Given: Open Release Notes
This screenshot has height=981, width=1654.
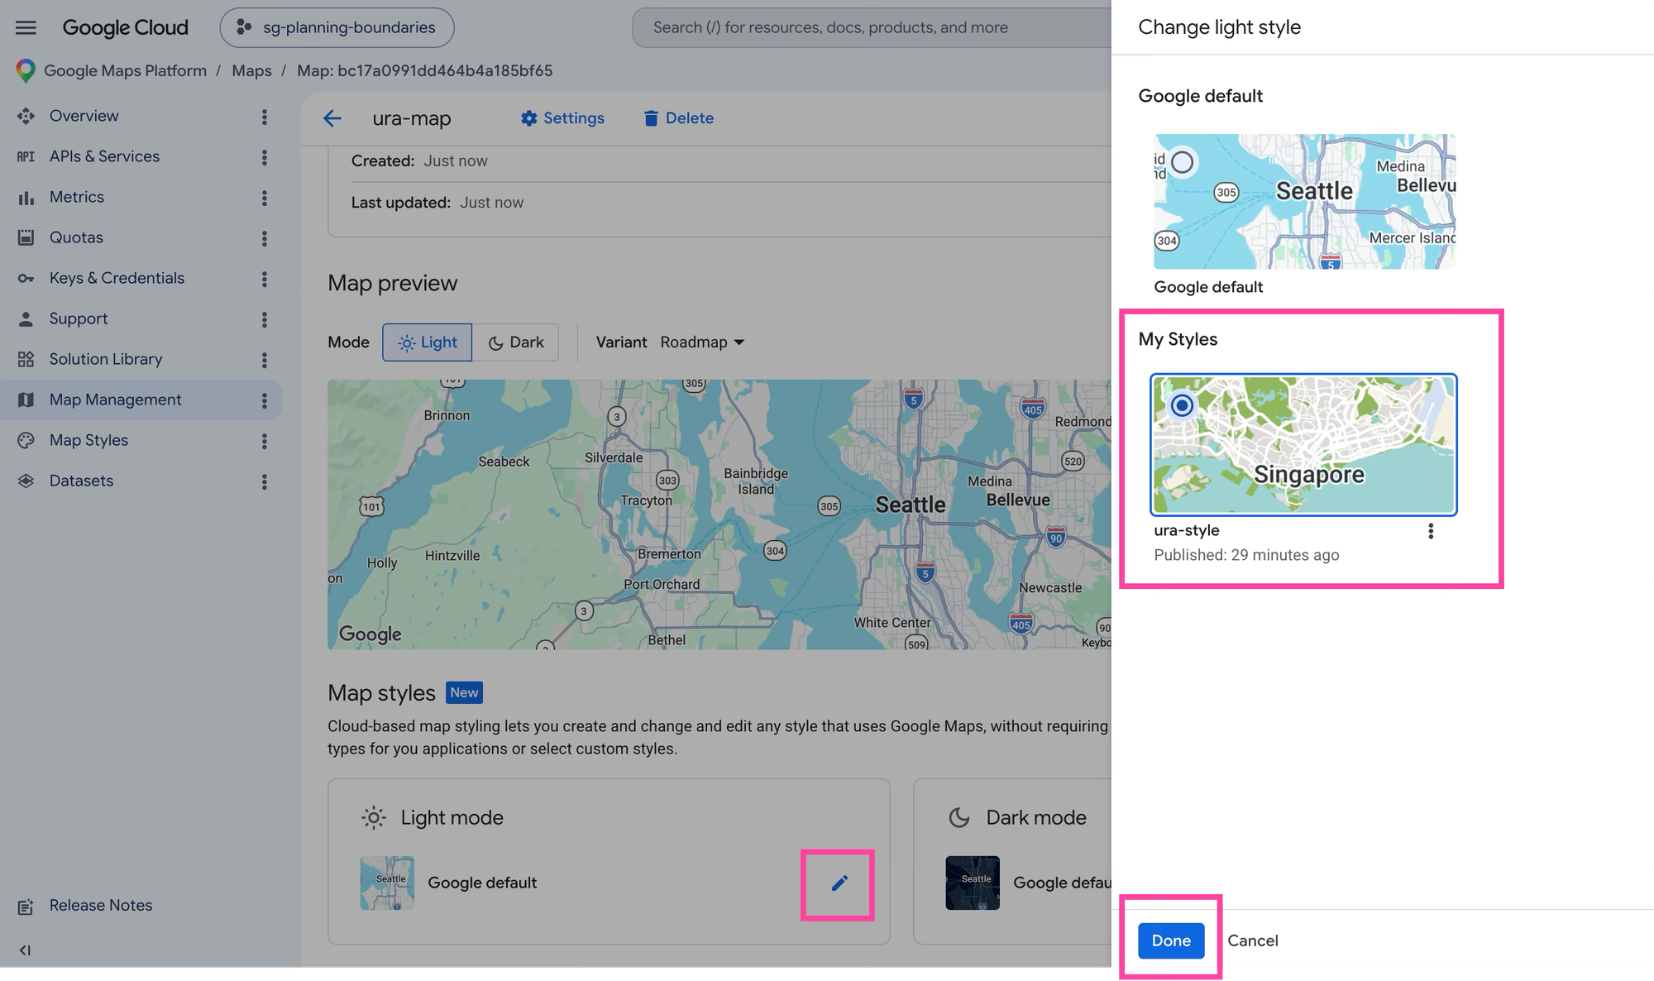Looking at the screenshot, I should (100, 905).
